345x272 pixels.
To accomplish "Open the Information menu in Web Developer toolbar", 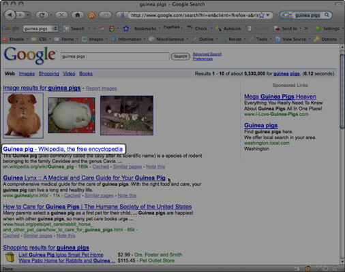I will pos(127,39).
